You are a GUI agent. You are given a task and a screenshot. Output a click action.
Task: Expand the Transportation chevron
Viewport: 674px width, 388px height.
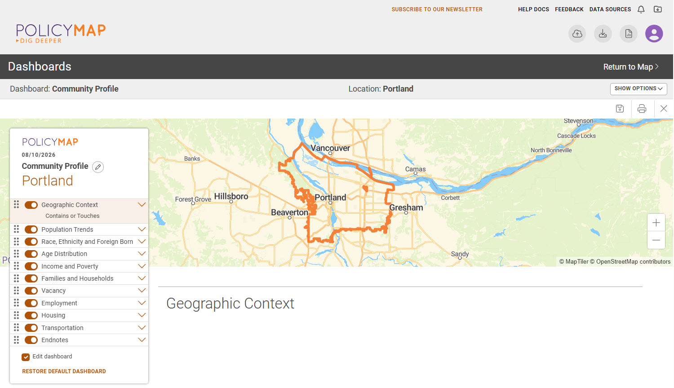pos(142,328)
